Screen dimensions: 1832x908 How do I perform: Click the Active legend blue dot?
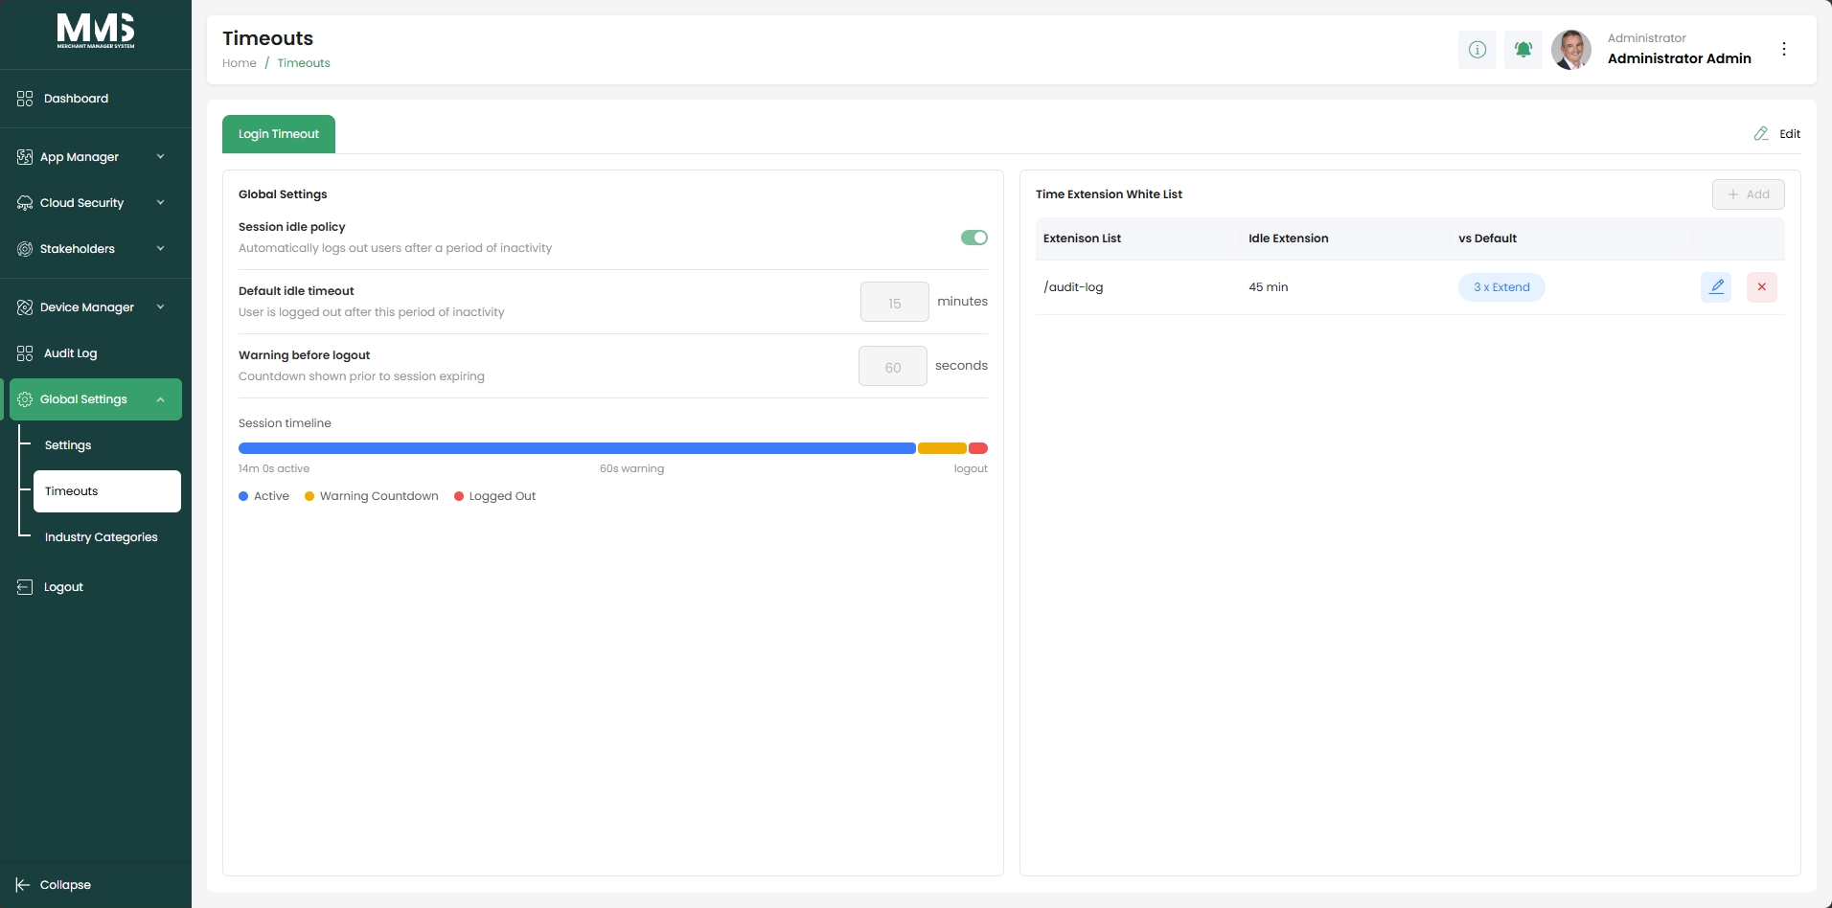point(243,496)
